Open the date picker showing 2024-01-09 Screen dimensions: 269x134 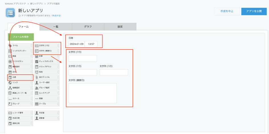tap(76, 44)
